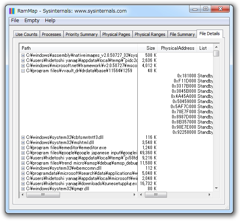Viewport: 240px width, 221px height.
Task: Select the wbemcomn.dll file path
Action: pos(64,168)
